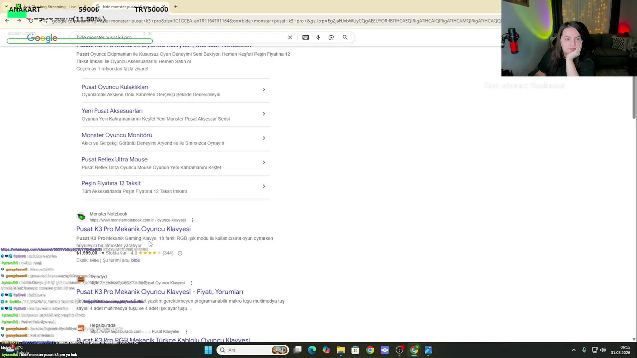
Task: Open Pusat K3 Pro Mekanik Oyuncu Klavyesi result
Action: click(133, 229)
